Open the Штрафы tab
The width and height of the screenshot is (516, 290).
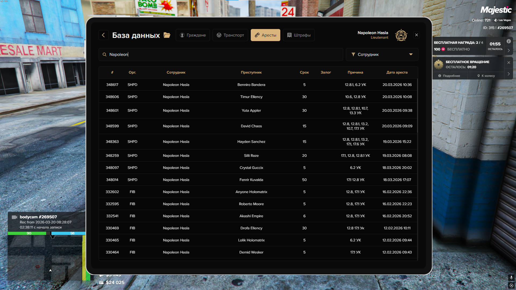click(299, 35)
